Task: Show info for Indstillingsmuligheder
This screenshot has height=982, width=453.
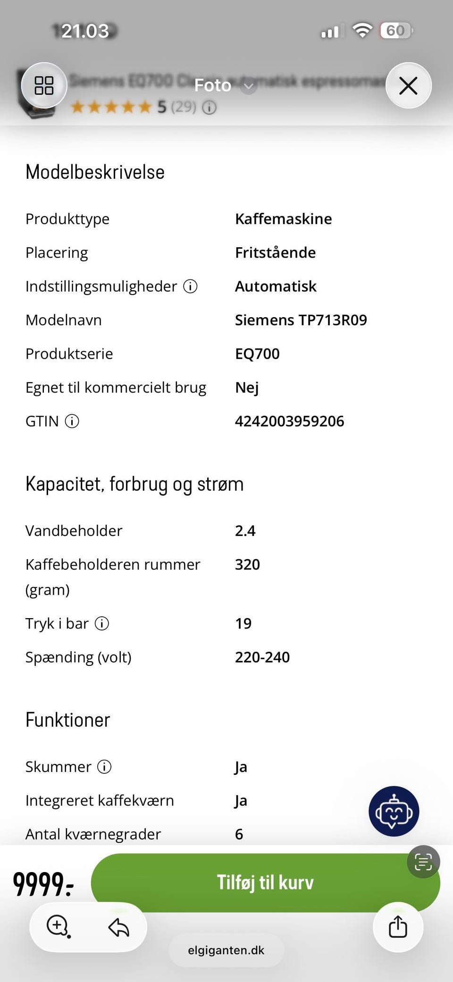Action: tap(190, 286)
